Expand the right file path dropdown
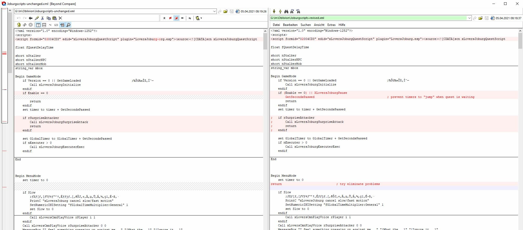523x230 pixels. (469, 18)
